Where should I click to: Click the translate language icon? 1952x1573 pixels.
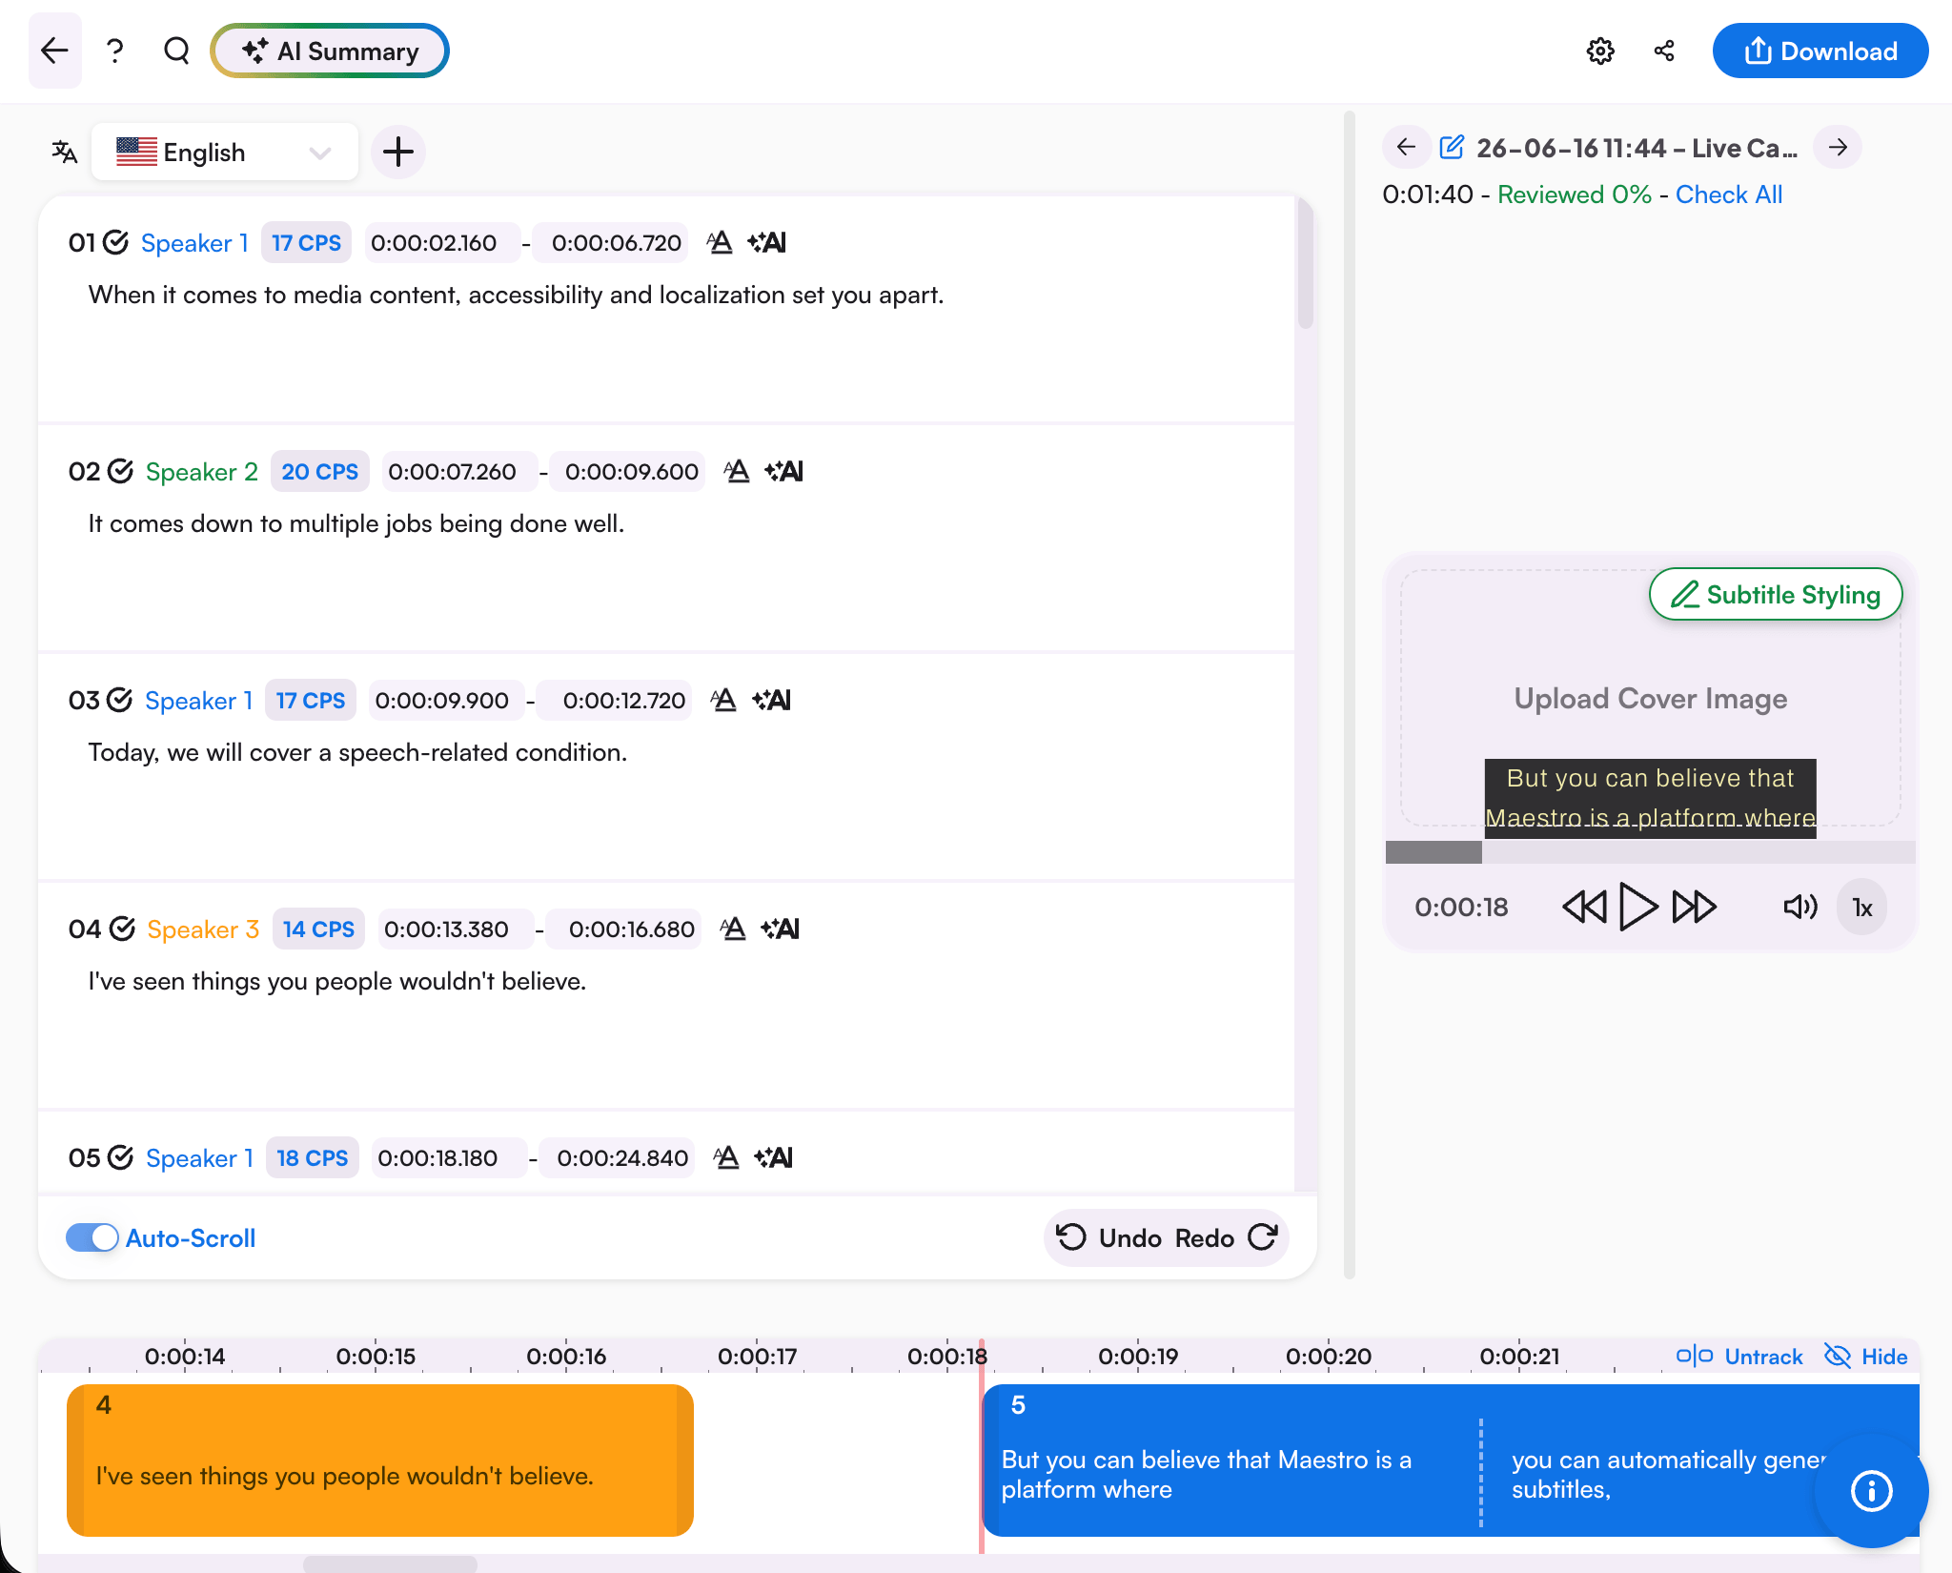[x=64, y=152]
